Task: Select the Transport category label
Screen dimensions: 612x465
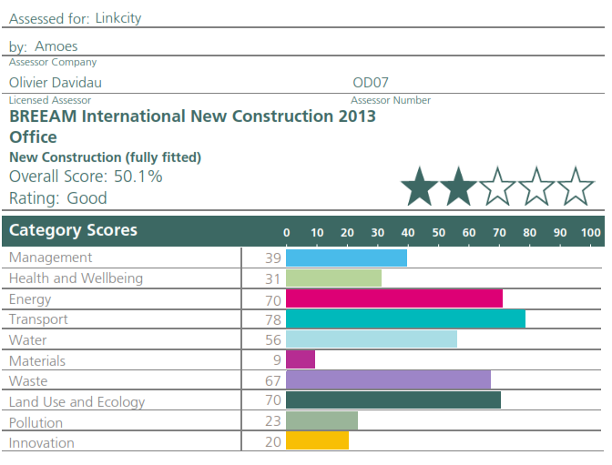Action: click(38, 319)
